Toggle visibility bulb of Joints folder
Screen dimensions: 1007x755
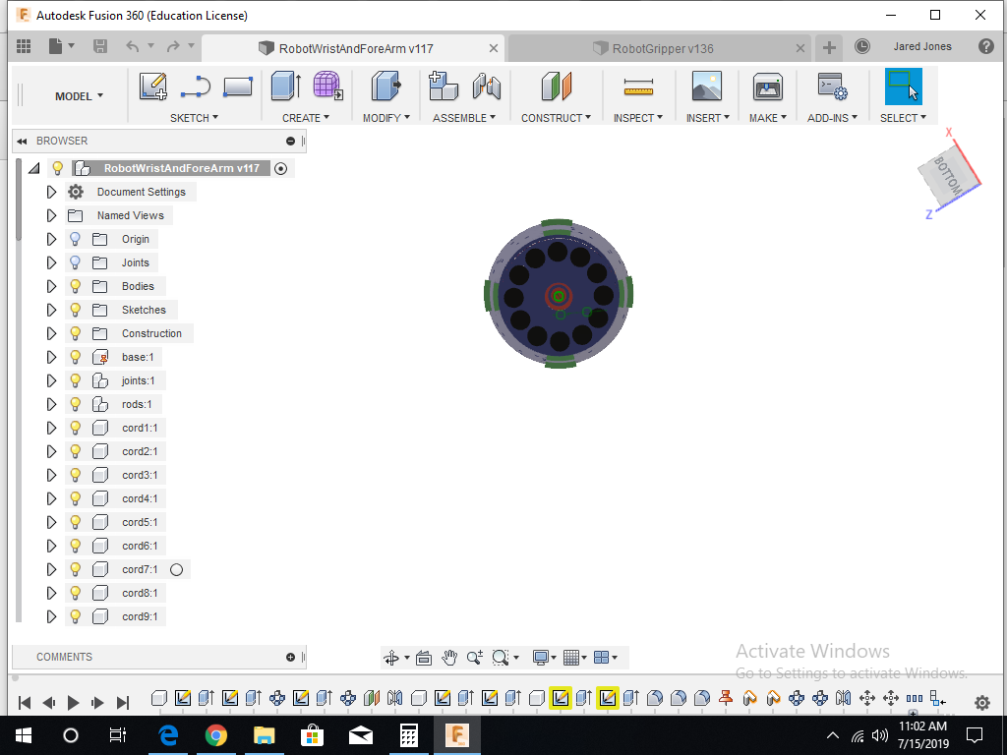click(x=75, y=262)
